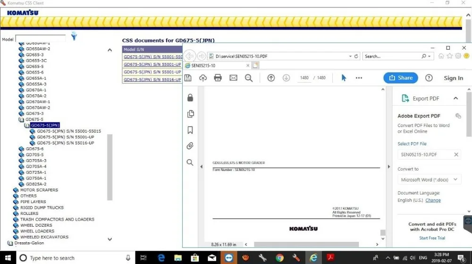This screenshot has height=264, width=472.
Task: Click the browser forward arrow
Action: pos(202,56)
